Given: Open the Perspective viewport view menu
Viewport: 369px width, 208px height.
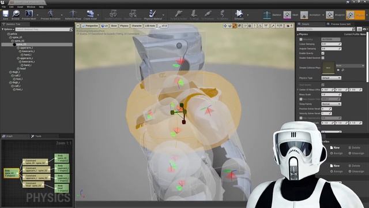Looking at the screenshot, I should [x=90, y=25].
